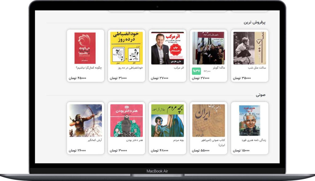The image size is (315, 181).
Task: Open the red 'چگونه کمال‌گرا نباشیم؟' cover
Action: pos(85,48)
